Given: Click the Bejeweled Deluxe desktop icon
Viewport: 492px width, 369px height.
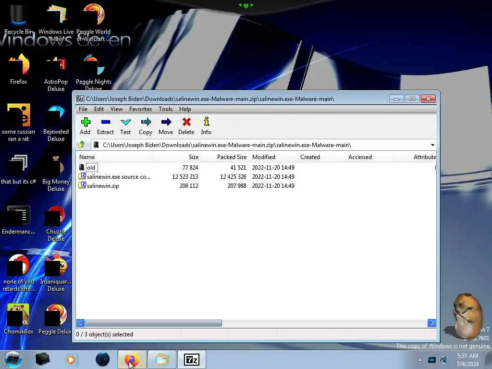Looking at the screenshot, I should [x=56, y=123].
